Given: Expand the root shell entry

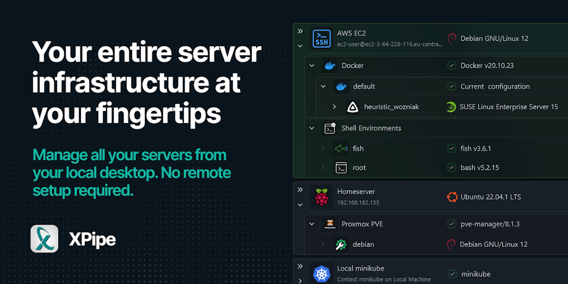Looking at the screenshot, I should click(323, 168).
